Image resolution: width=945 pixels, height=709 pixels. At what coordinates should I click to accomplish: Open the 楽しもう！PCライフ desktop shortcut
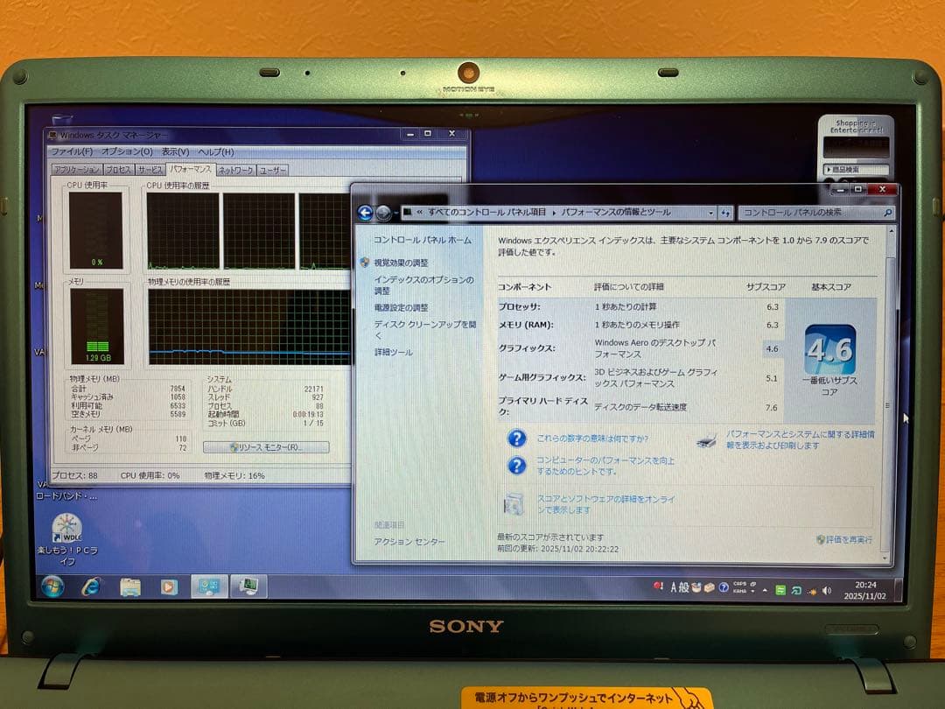pos(67,525)
